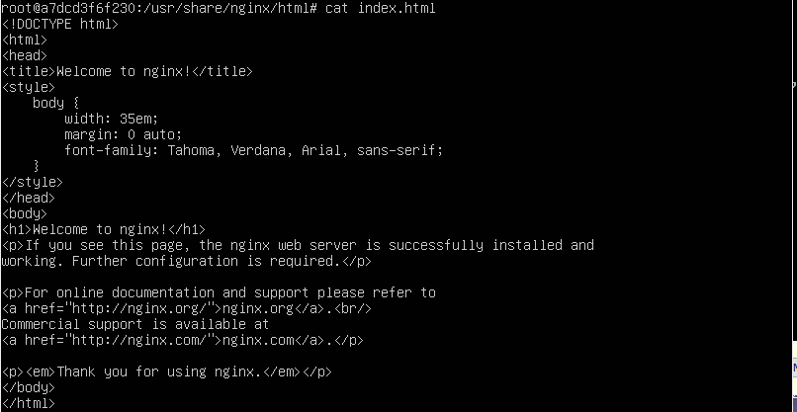
Task: Click the closing </style> tag
Action: click(x=33, y=182)
